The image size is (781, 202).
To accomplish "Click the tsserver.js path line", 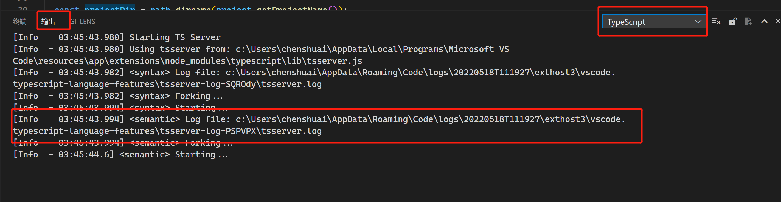I will [187, 61].
